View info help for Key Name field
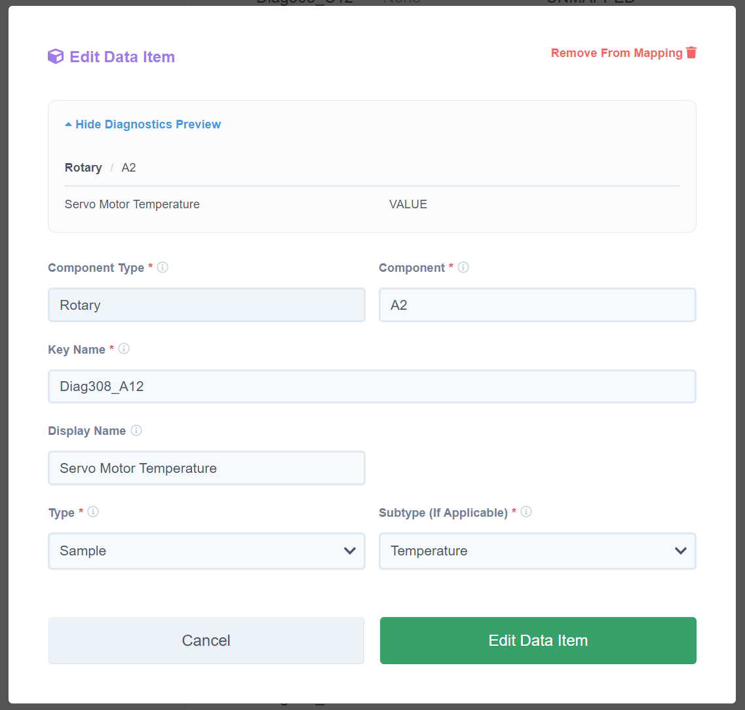 (124, 348)
